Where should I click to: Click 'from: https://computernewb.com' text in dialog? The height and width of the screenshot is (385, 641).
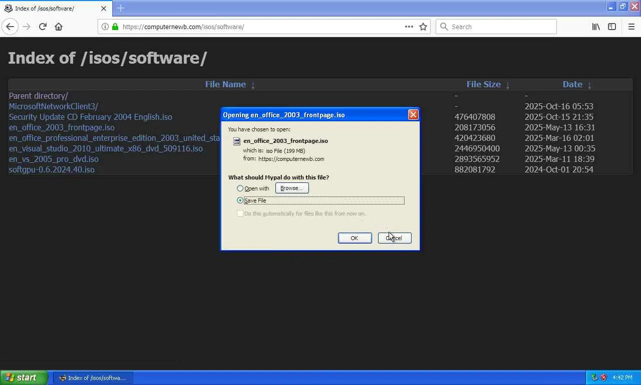283,159
